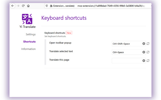Go to the Information section
161x100 pixels.
(x=28, y=49)
